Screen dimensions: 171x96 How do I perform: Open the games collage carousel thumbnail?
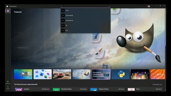[x=23, y=74]
